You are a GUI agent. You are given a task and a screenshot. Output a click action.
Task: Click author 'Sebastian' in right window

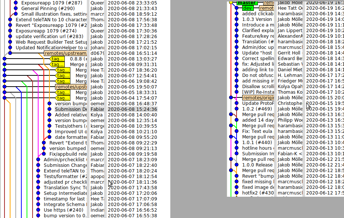click(290, 64)
